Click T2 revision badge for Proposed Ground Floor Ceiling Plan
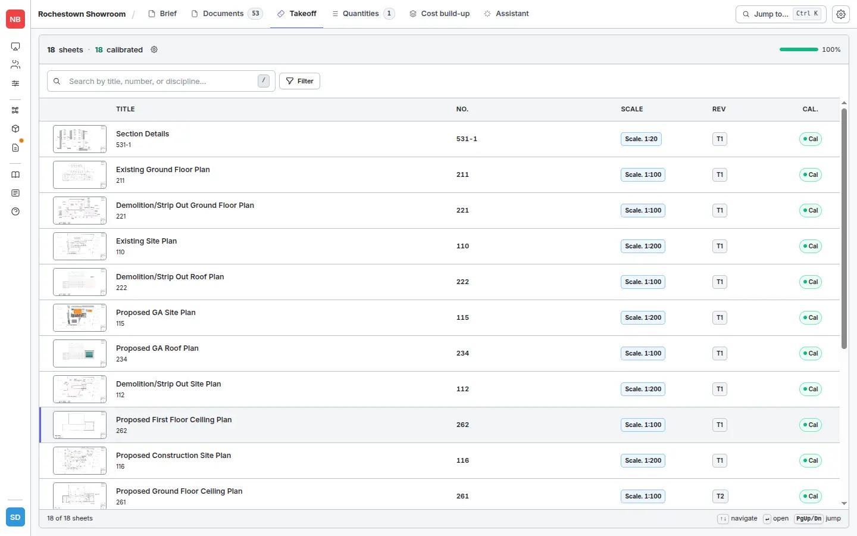 click(720, 496)
